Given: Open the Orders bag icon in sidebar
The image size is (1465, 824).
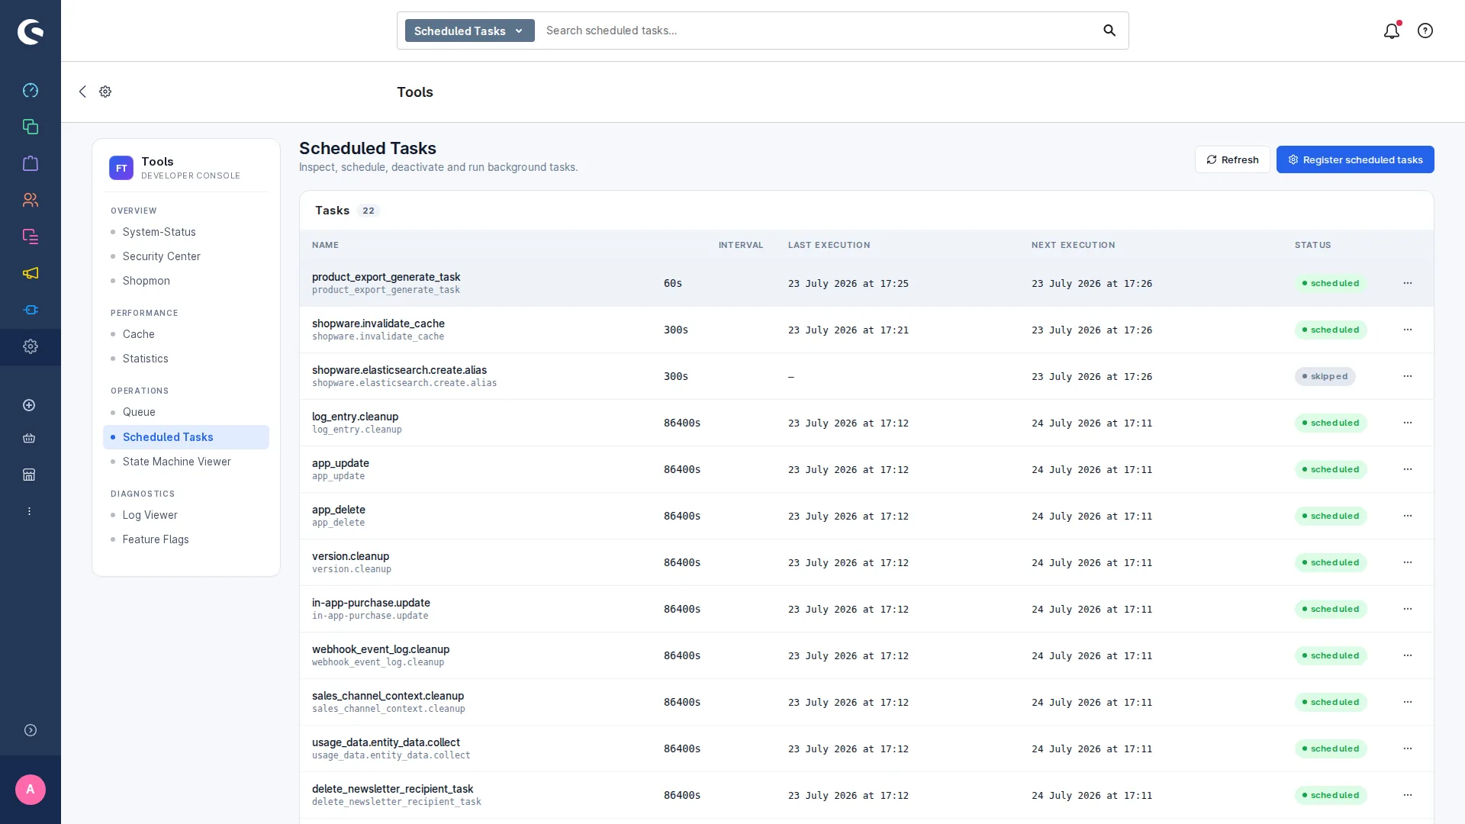Looking at the screenshot, I should (x=31, y=163).
